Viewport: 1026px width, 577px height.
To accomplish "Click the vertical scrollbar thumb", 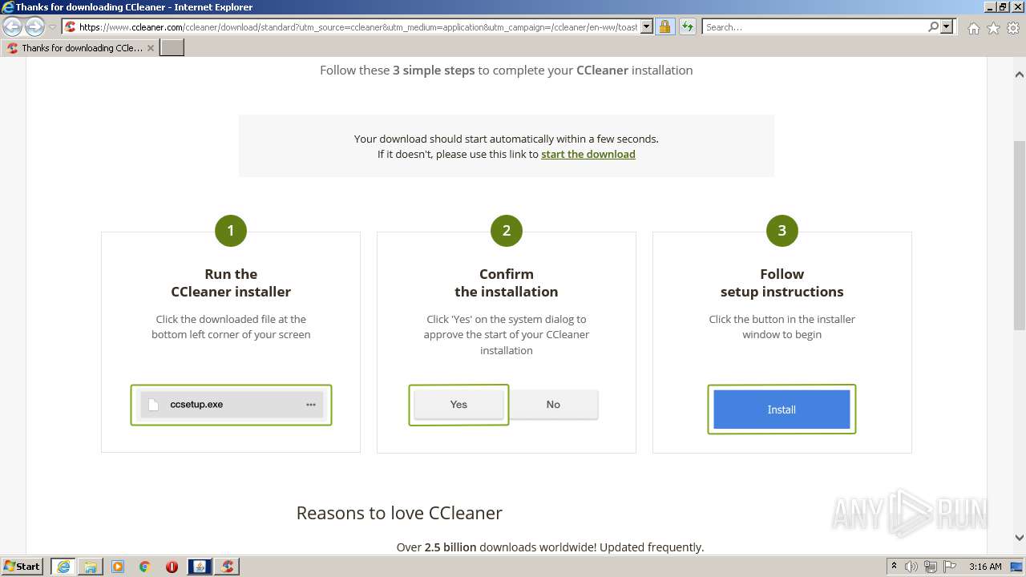I will pyautogui.click(x=1020, y=235).
